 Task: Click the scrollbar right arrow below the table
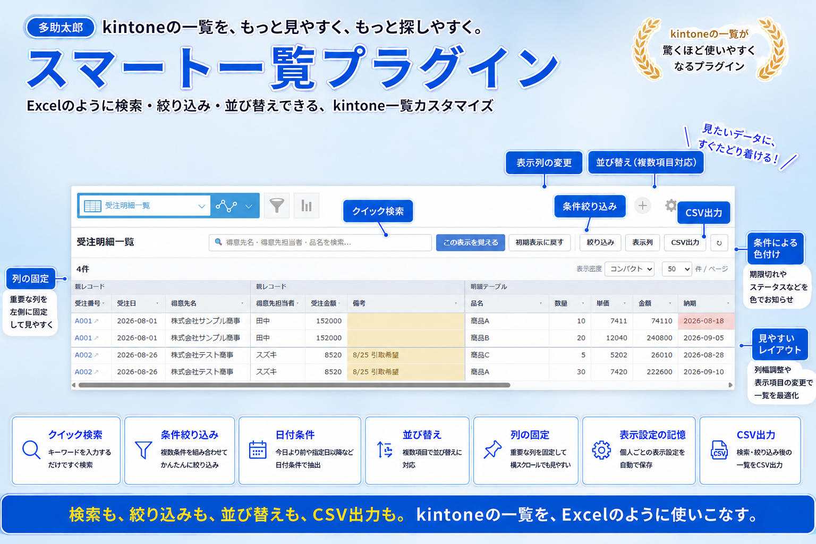(x=730, y=385)
